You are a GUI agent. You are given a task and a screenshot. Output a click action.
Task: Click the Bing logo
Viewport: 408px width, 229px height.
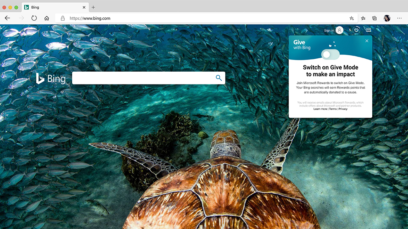click(x=51, y=78)
